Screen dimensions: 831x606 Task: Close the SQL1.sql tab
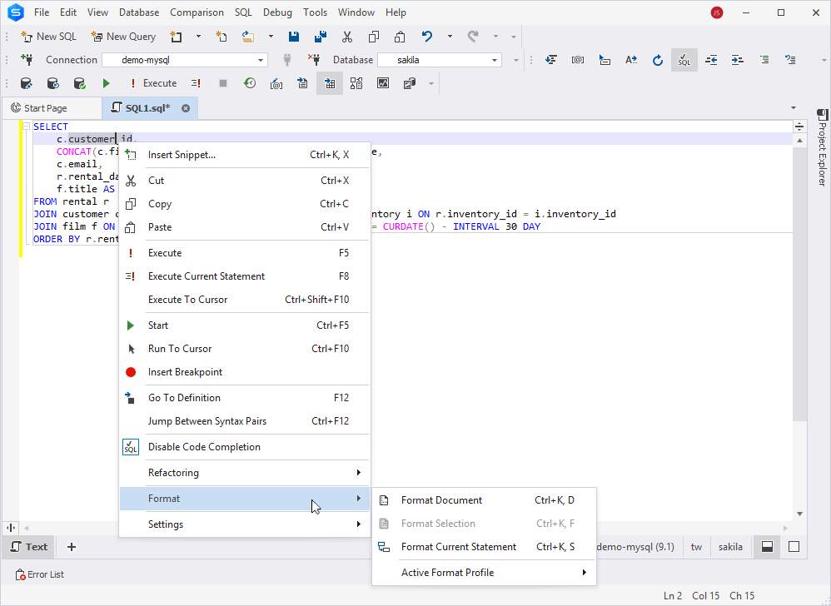[x=186, y=108]
